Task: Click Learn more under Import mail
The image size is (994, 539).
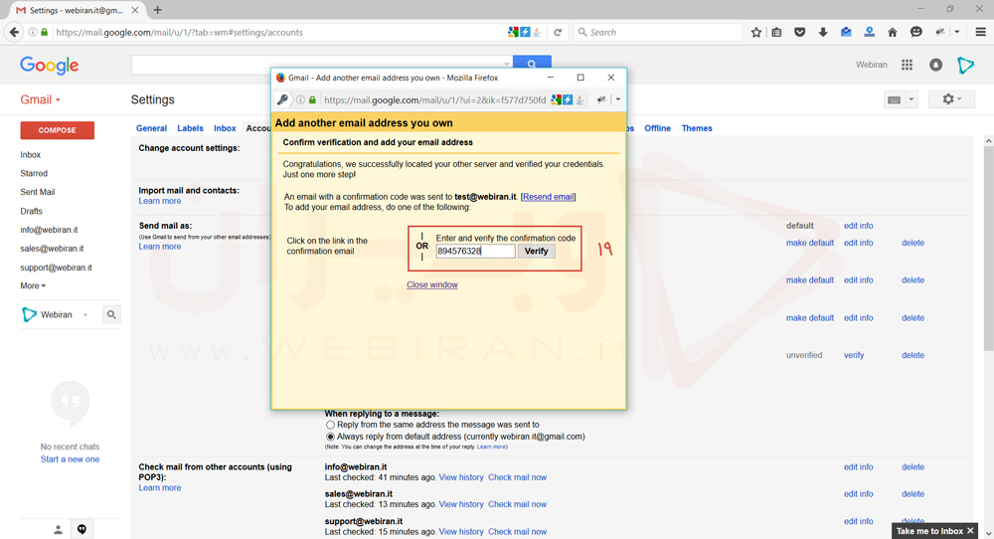Action: pyautogui.click(x=160, y=201)
